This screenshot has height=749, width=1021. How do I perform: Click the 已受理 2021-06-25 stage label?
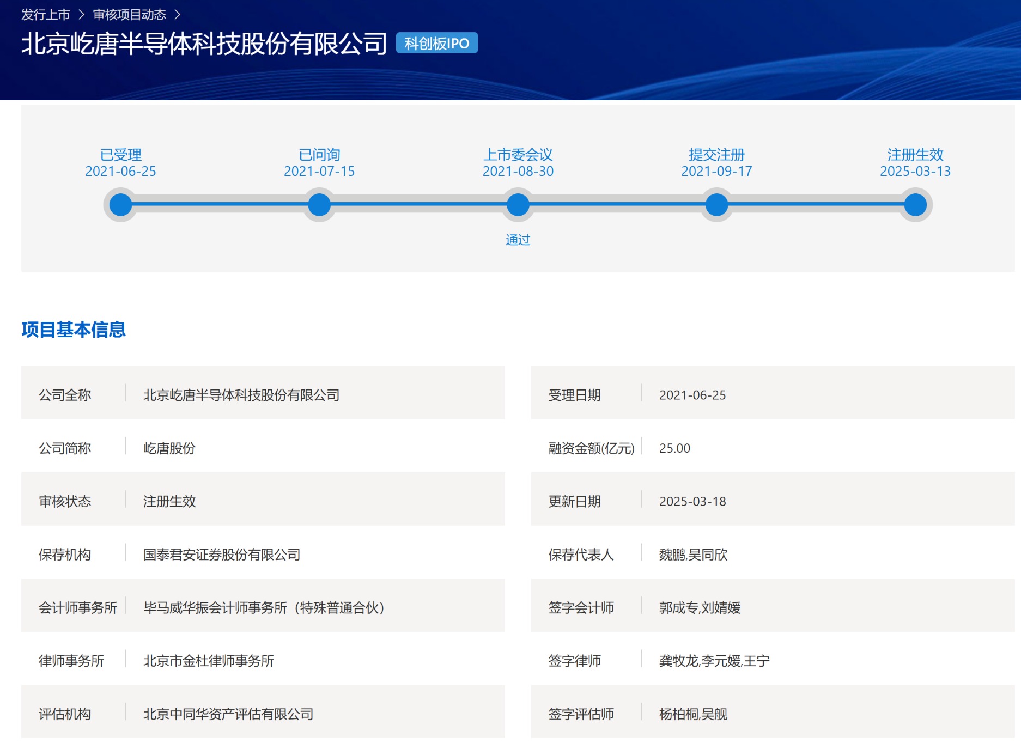point(120,163)
